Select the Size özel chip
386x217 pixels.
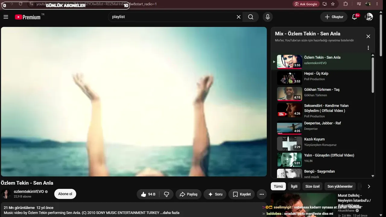click(x=312, y=186)
